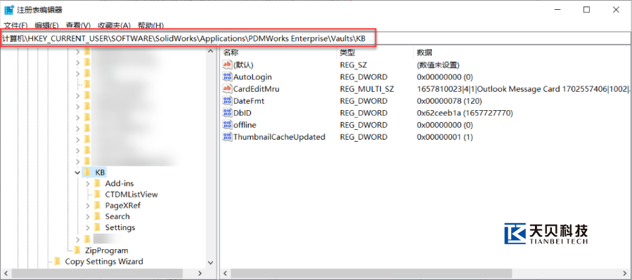The height and width of the screenshot is (280, 632).
Task: Click the registry path address bar
Action: pos(315,39)
